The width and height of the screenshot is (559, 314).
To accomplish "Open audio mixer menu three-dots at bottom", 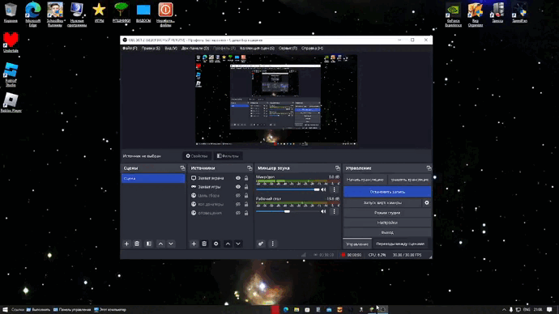I will 273,244.
